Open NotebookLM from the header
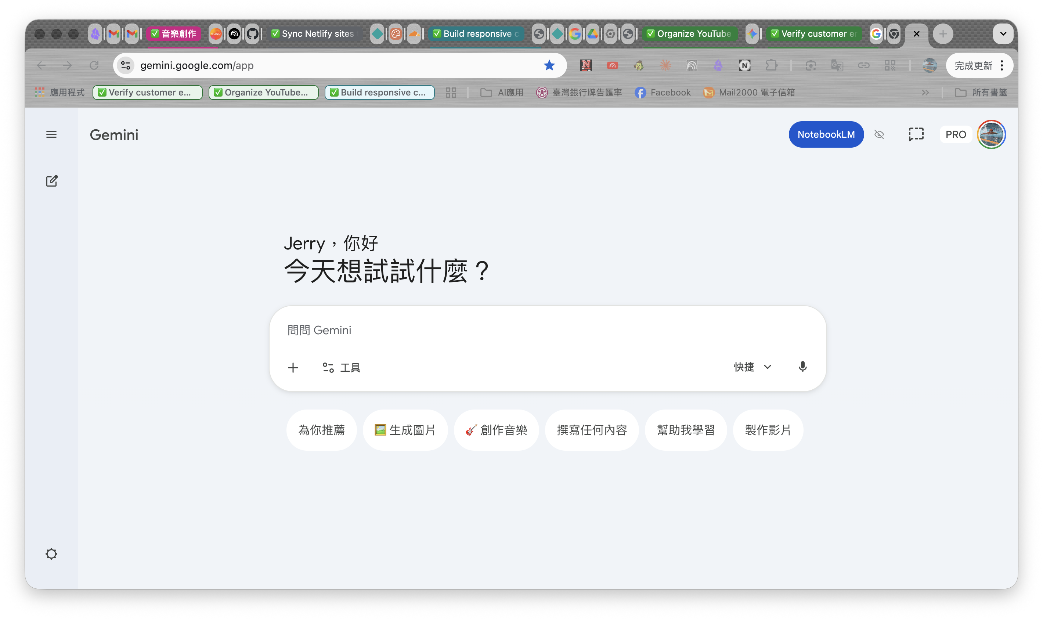1043x620 pixels. click(x=826, y=134)
